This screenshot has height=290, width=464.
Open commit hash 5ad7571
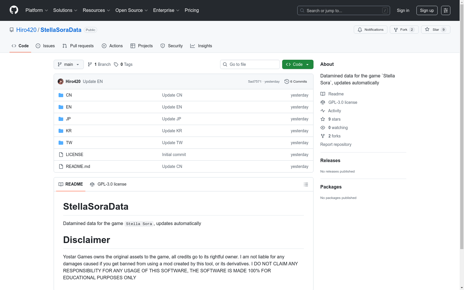255,81
